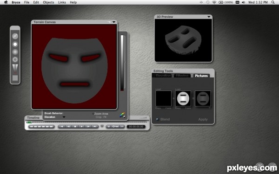Click the grid icon at the tool strip bottom
279x174 pixels.
[x=15, y=78]
